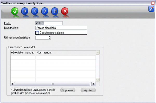Click the horizontal scroll left arrow
The image size is (156, 103).
click(x=13, y=84)
